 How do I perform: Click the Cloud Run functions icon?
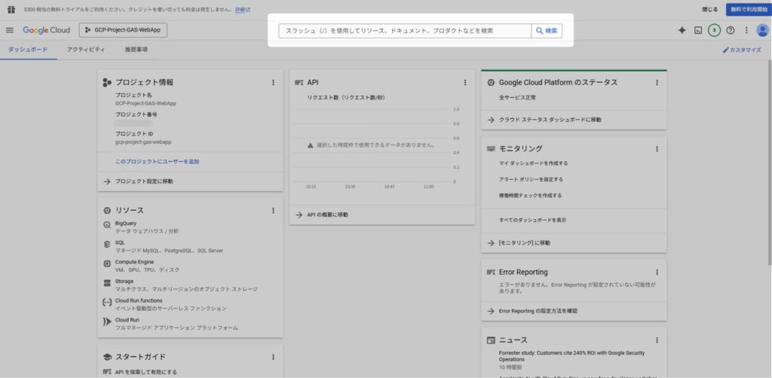click(107, 303)
